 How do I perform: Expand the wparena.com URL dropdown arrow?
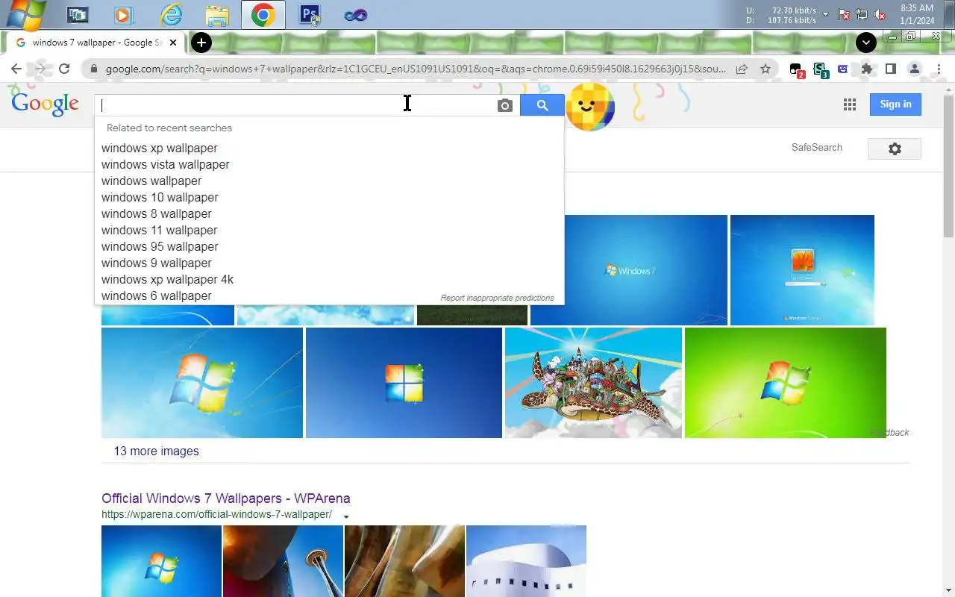(x=346, y=516)
